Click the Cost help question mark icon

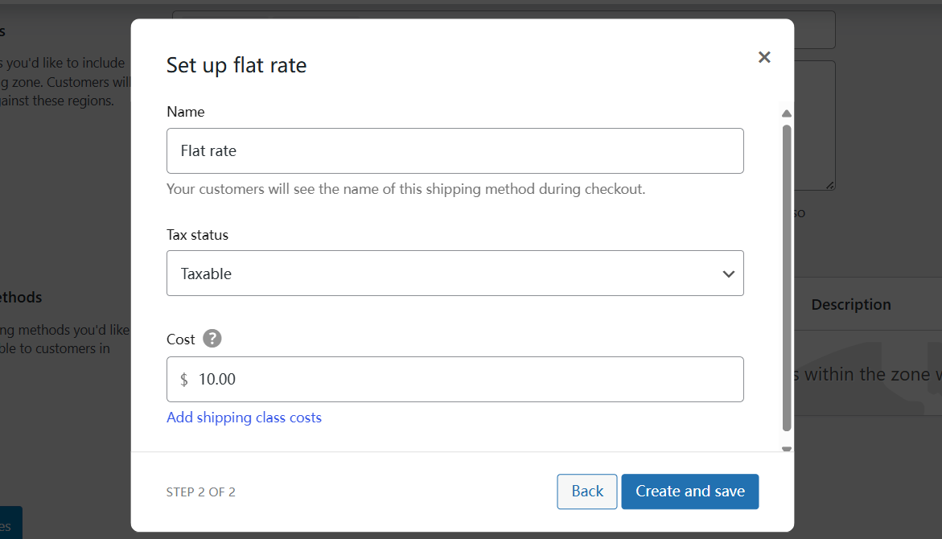point(212,339)
